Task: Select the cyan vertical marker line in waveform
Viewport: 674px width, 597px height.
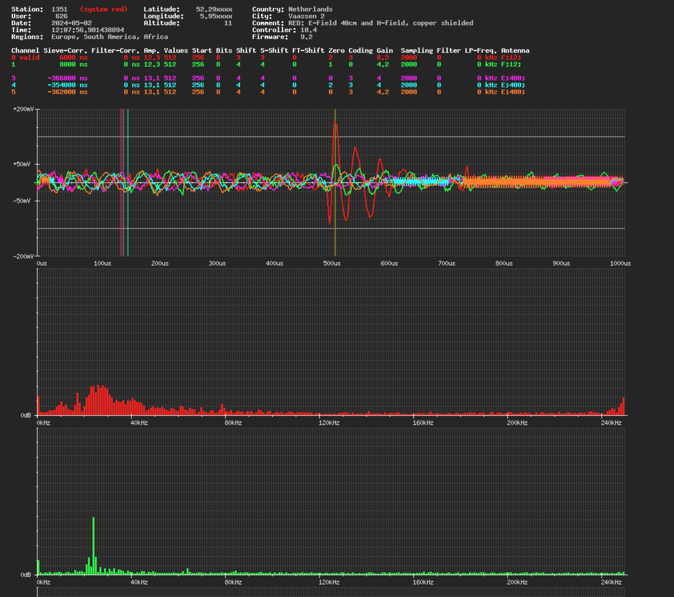Action: (x=128, y=182)
